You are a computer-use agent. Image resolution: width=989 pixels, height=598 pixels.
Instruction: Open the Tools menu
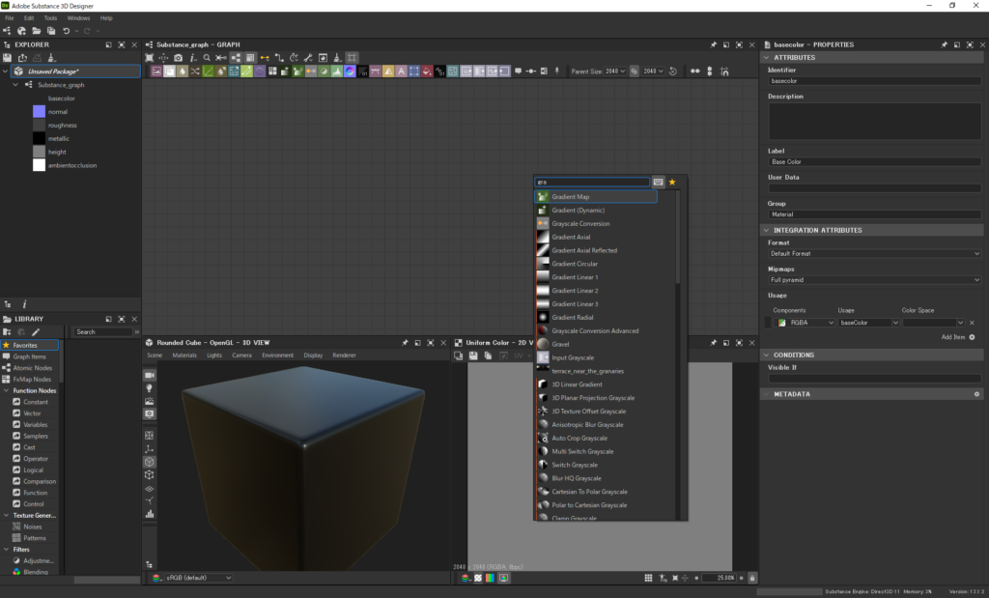[50, 18]
